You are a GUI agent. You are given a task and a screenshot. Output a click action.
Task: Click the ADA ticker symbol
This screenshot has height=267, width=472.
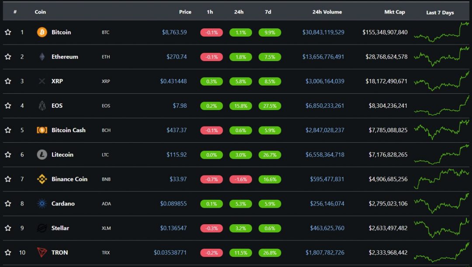click(x=106, y=204)
